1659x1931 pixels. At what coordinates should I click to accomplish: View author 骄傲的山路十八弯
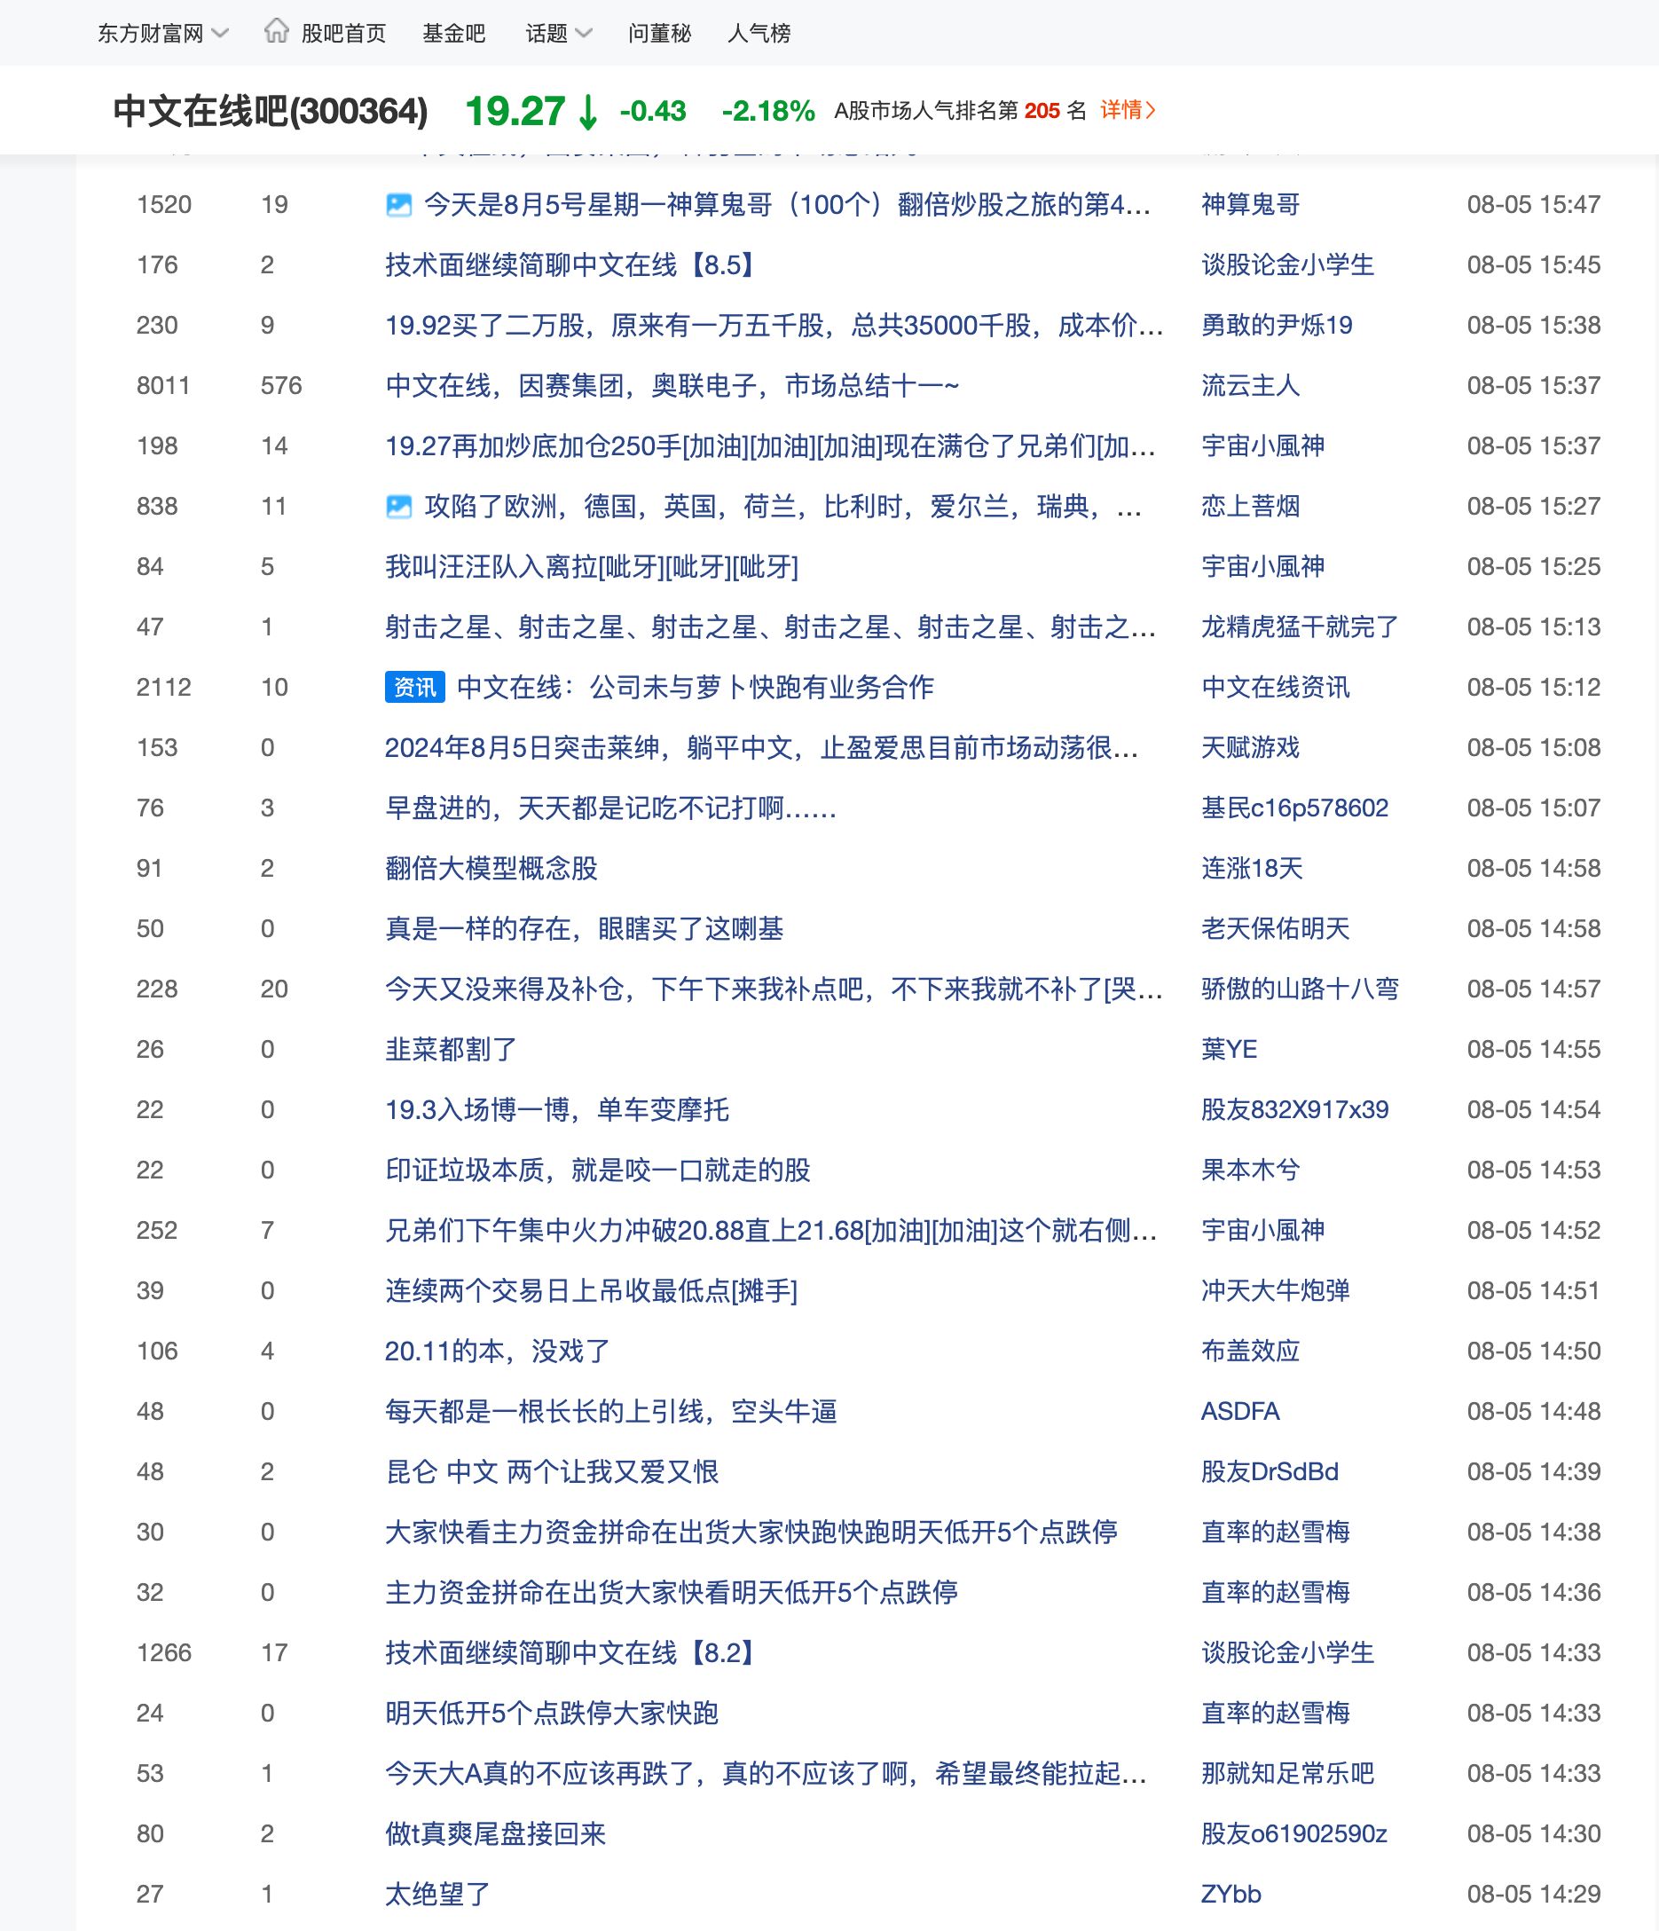[1300, 989]
